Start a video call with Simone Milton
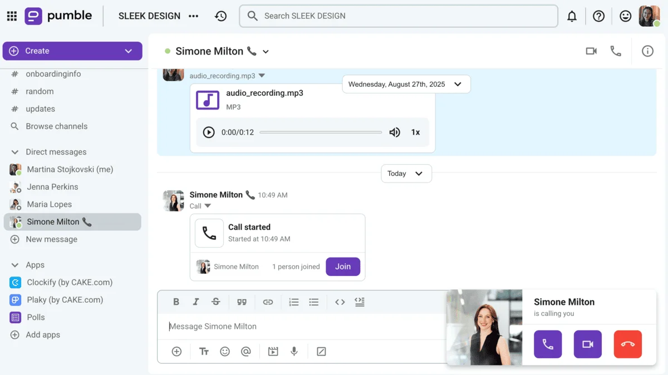 click(591, 50)
